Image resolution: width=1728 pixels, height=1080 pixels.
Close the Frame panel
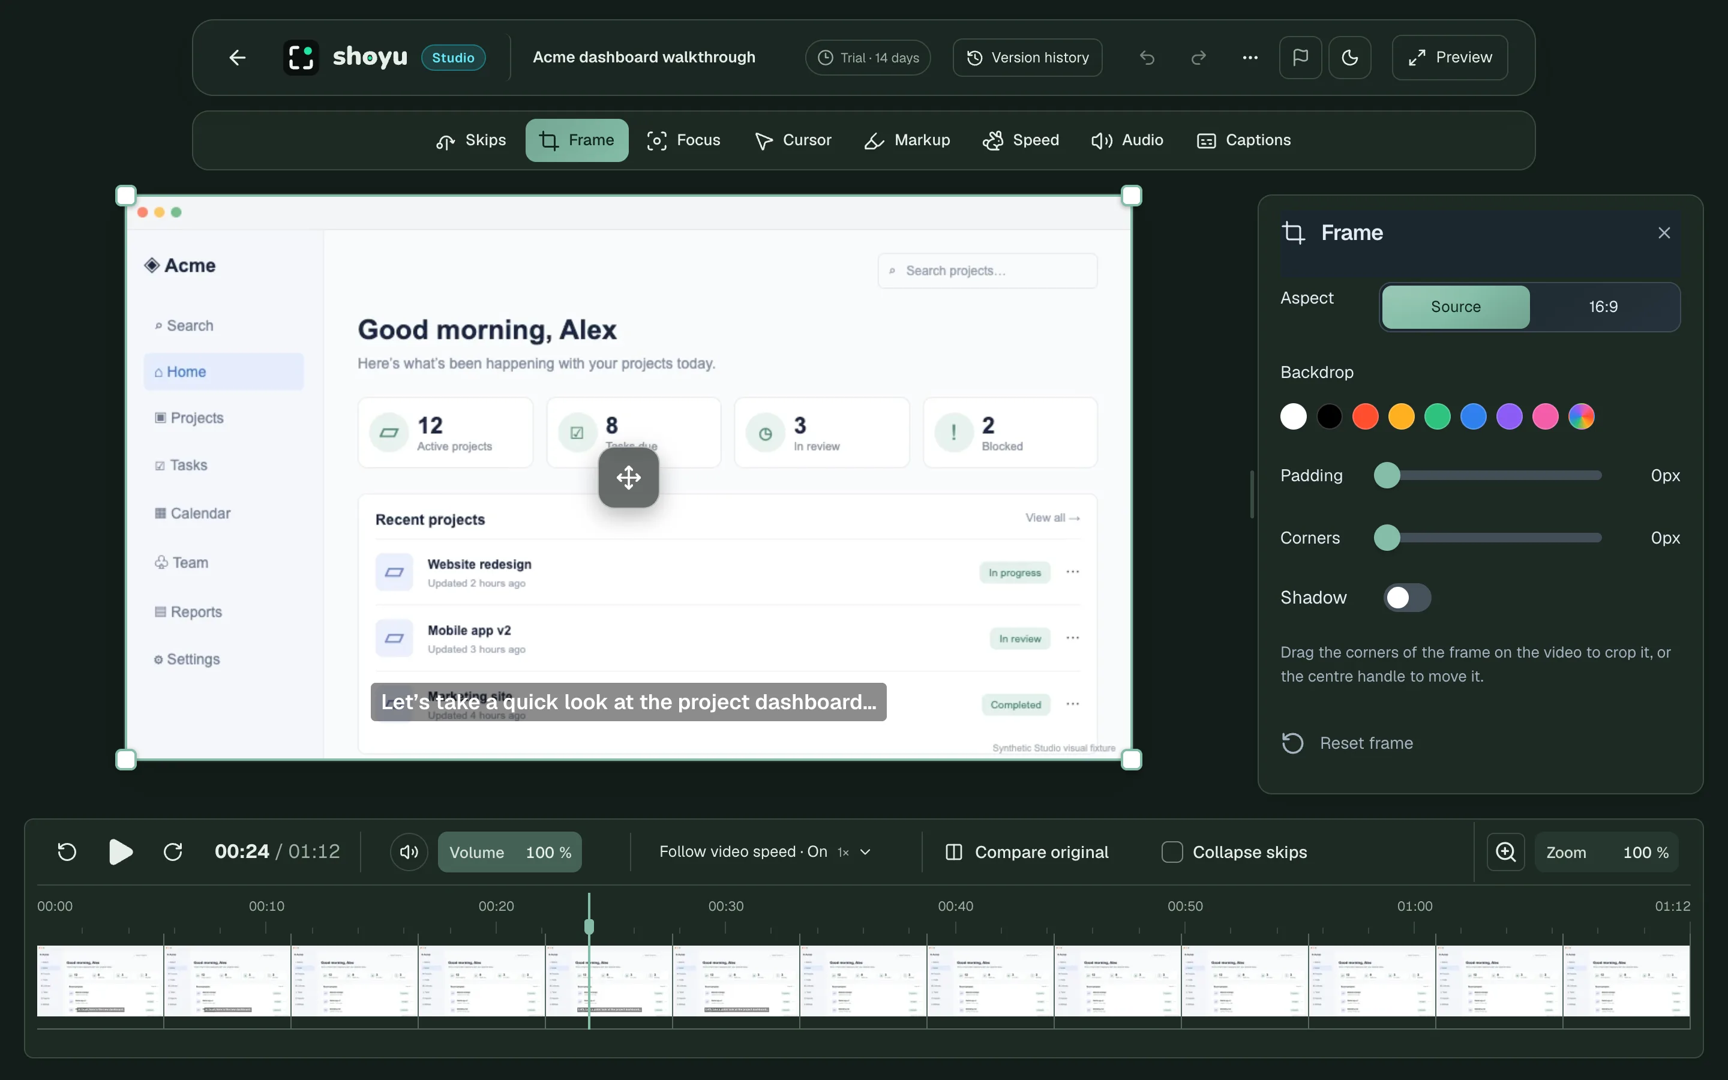pos(1664,233)
